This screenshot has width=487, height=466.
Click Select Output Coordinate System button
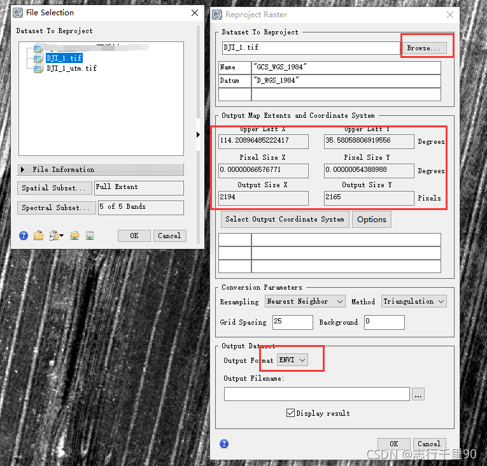(285, 219)
